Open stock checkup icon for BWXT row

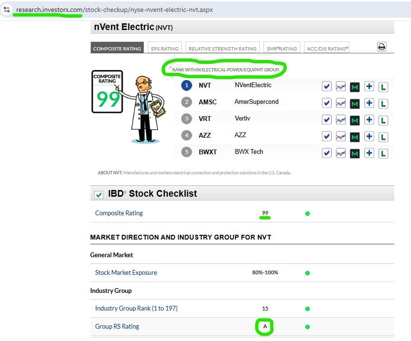(x=327, y=153)
